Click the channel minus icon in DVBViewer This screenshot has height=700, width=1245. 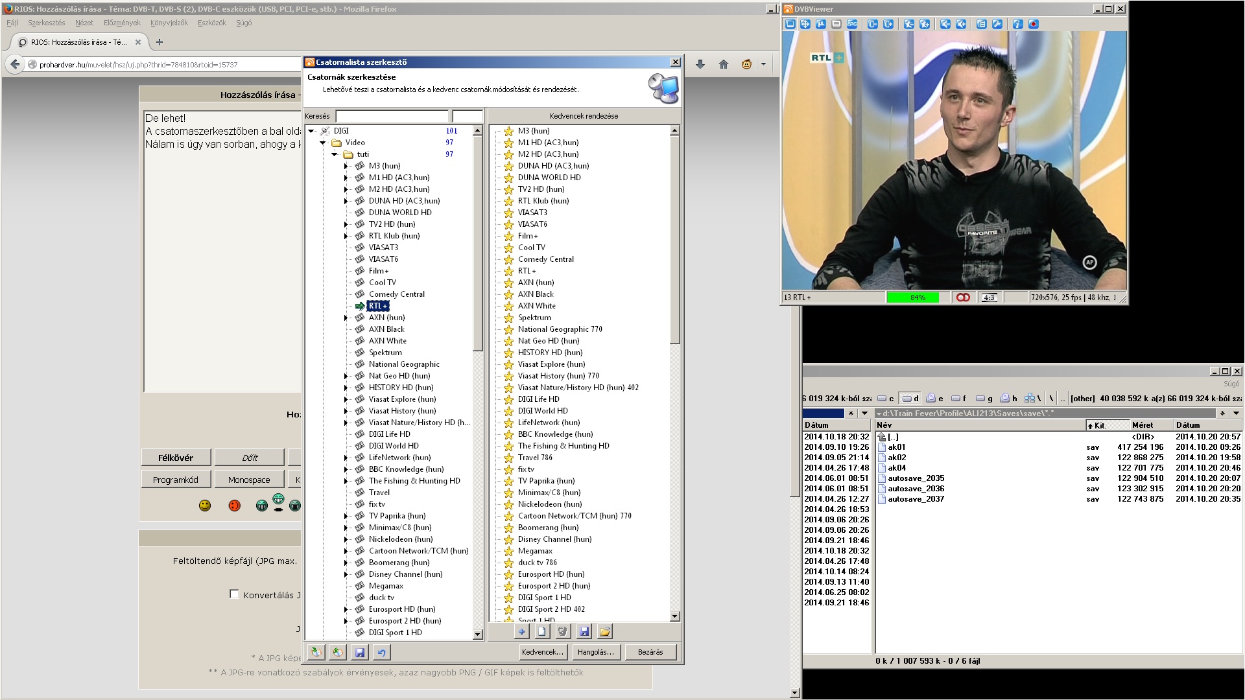click(x=873, y=24)
